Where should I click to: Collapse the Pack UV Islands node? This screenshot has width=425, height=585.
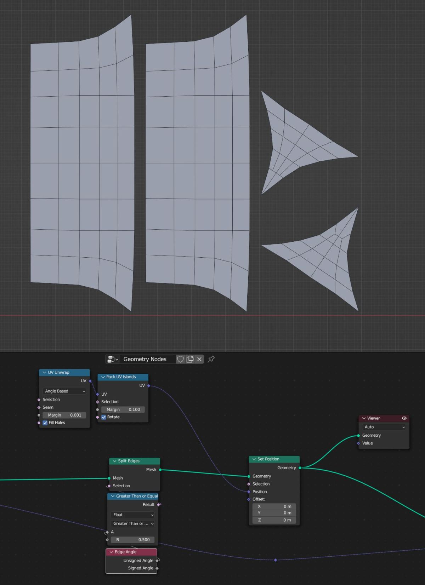(103, 377)
